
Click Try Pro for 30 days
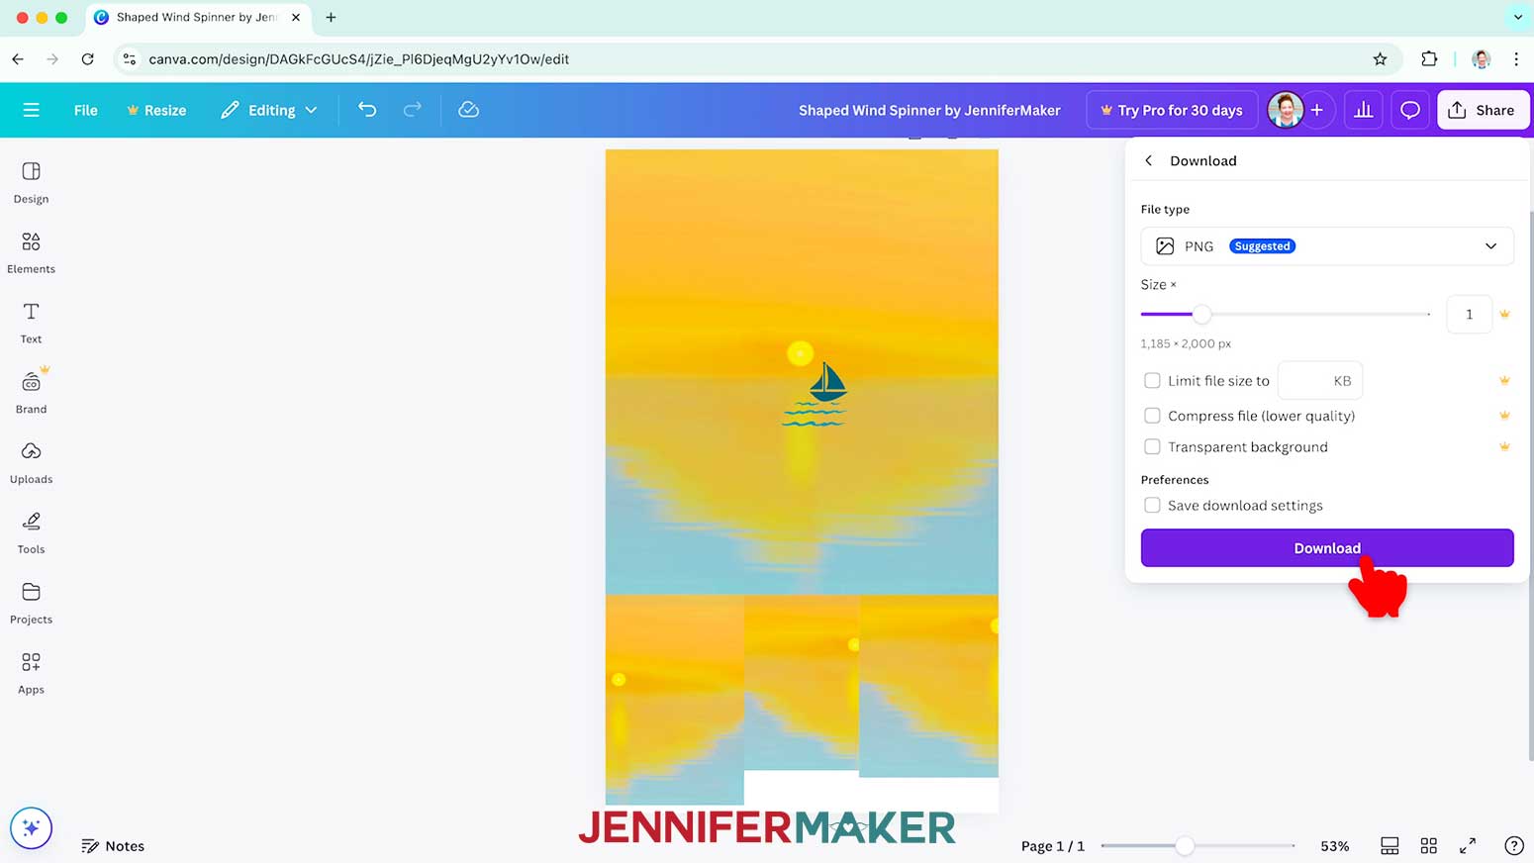point(1172,110)
